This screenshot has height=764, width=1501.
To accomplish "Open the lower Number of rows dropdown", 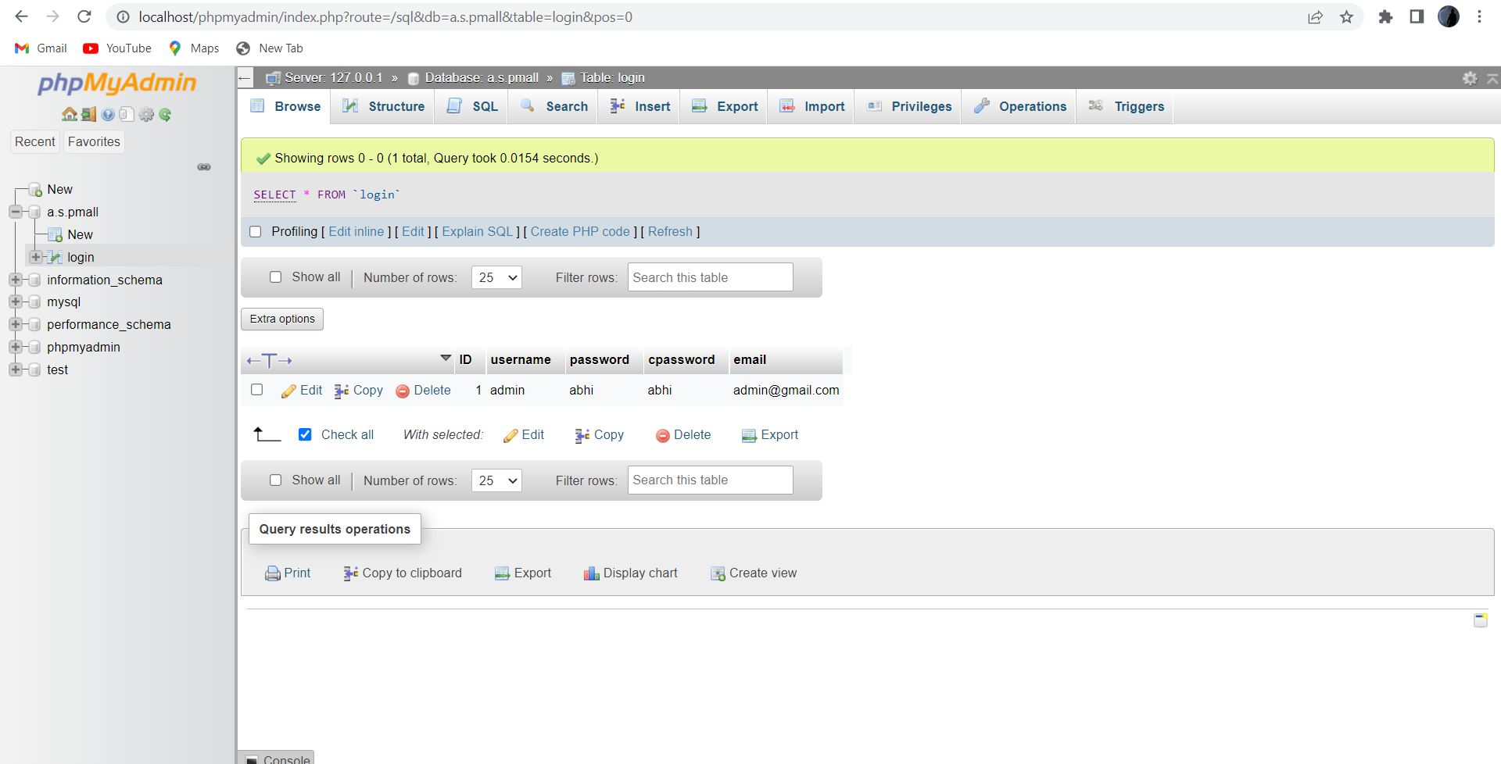I will coord(496,480).
